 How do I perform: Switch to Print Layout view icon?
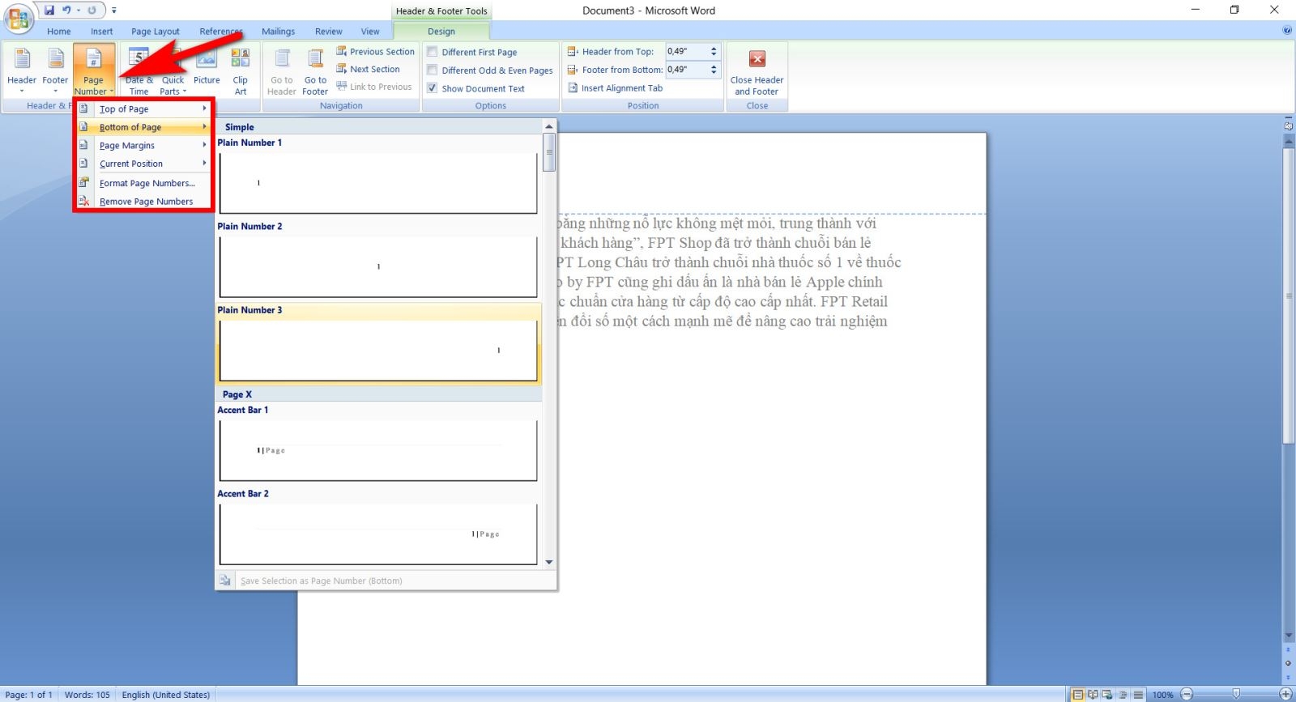point(1078,694)
